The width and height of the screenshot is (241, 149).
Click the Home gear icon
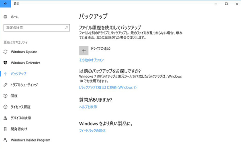point(5,17)
